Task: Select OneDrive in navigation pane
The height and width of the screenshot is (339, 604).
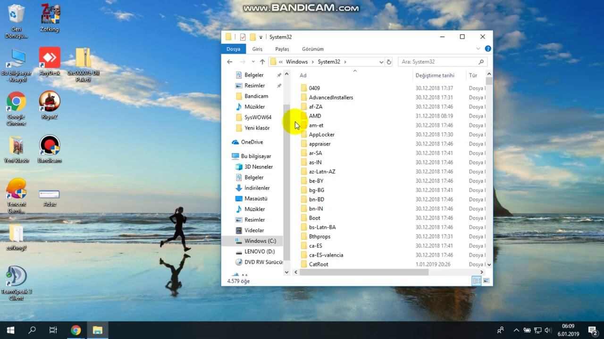Action: point(252,142)
